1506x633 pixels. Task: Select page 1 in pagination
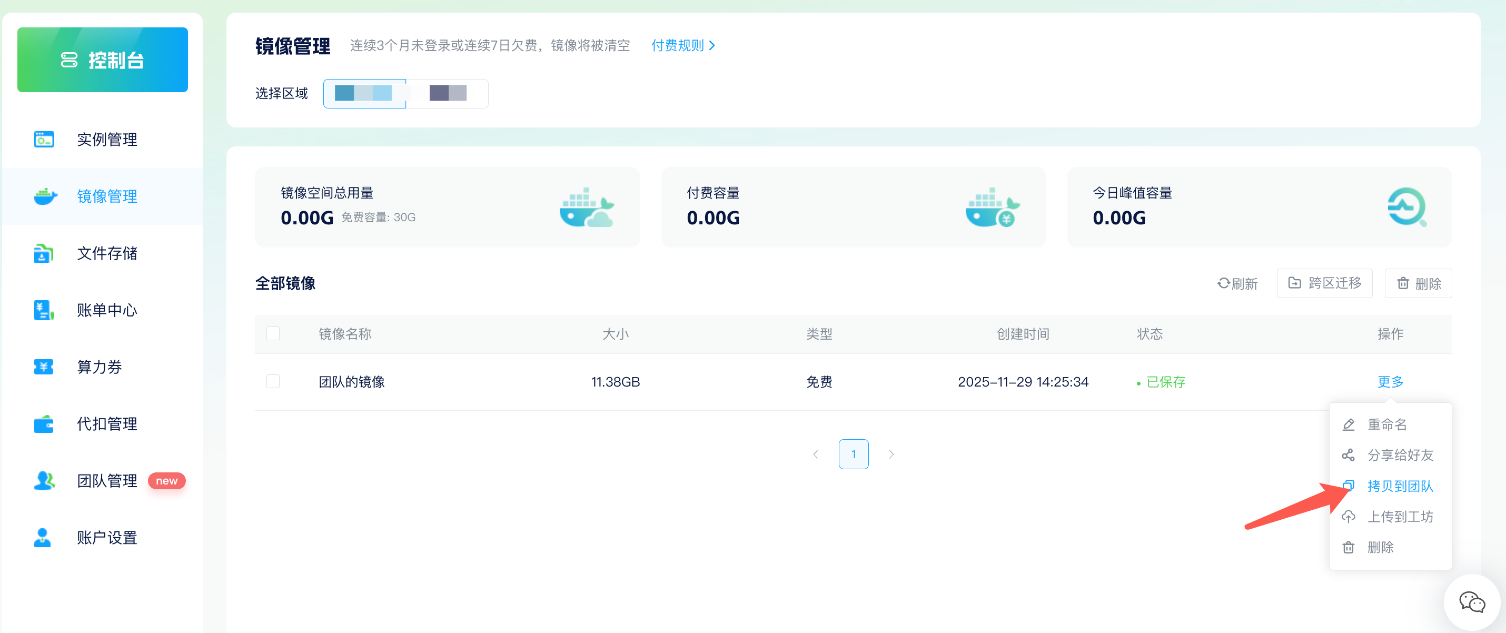coord(854,453)
